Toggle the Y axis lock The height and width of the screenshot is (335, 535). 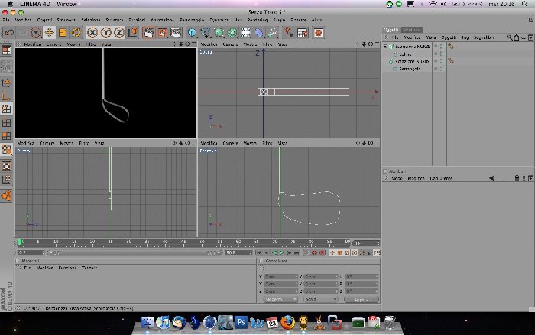click(x=105, y=33)
